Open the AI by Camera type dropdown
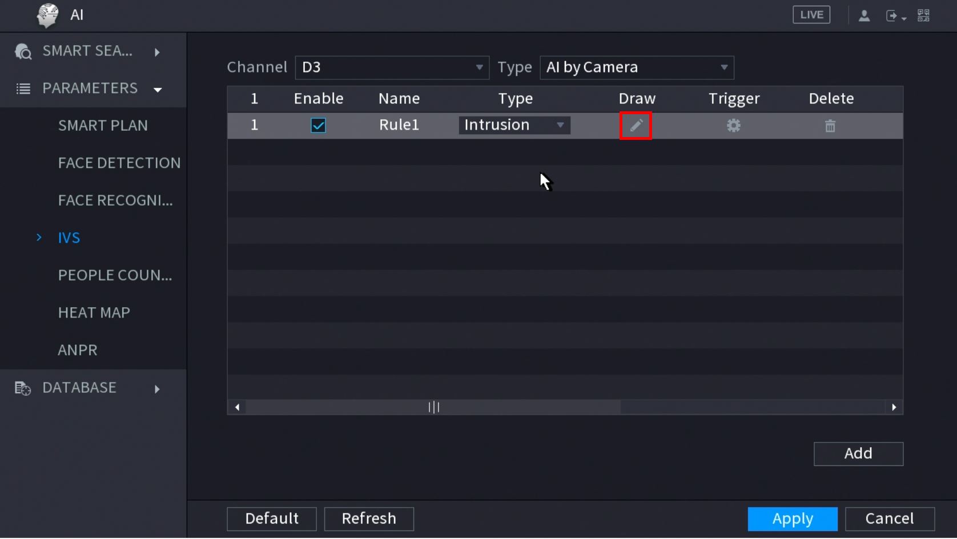The height and width of the screenshot is (539, 957). pos(637,67)
